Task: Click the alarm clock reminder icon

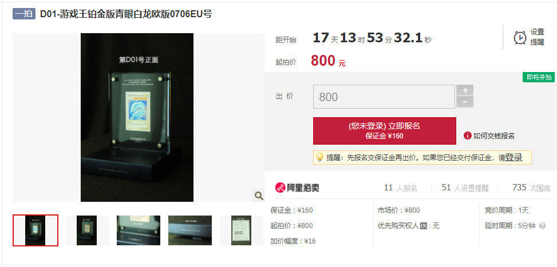Action: coord(520,38)
